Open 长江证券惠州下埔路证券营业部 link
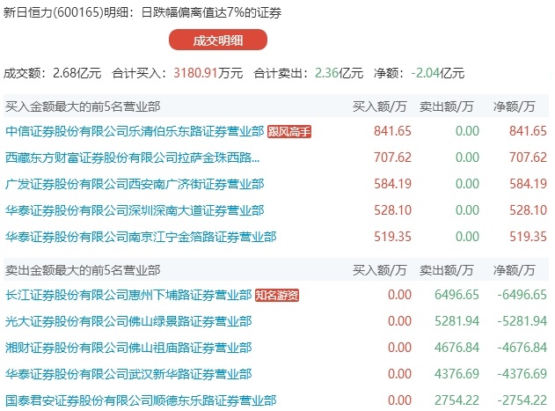 (x=128, y=295)
